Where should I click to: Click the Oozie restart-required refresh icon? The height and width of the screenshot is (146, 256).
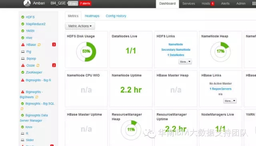[x=38, y=65]
